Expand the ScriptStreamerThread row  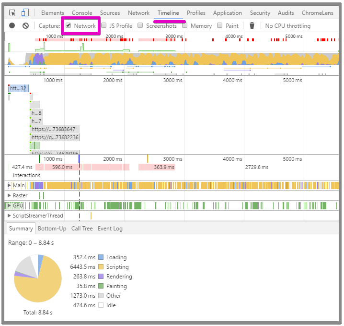coord(9,216)
